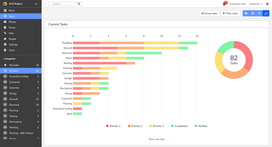Switch to calendar view

253,13
